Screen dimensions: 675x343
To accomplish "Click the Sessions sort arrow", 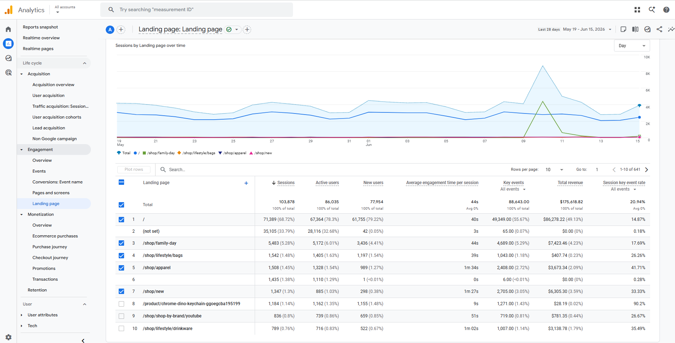I will [x=274, y=183].
